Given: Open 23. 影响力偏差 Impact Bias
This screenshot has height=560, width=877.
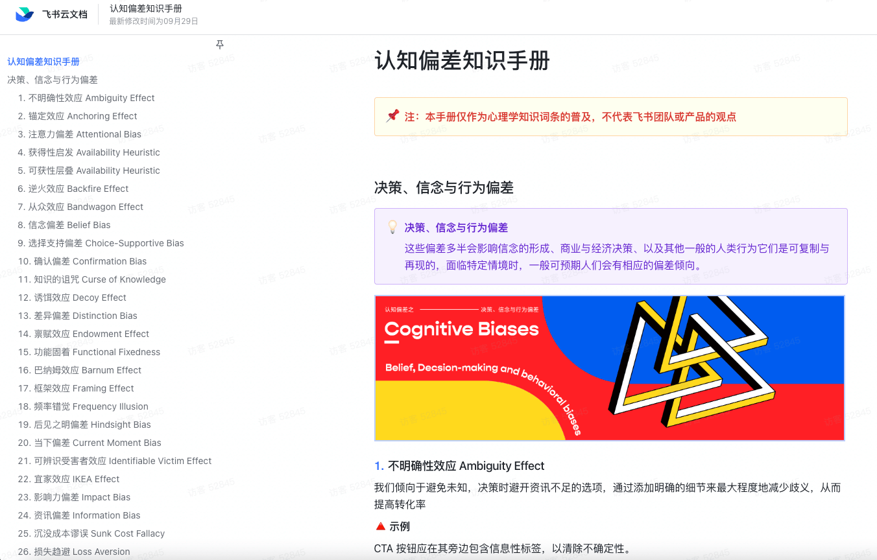Looking at the screenshot, I should point(74,497).
